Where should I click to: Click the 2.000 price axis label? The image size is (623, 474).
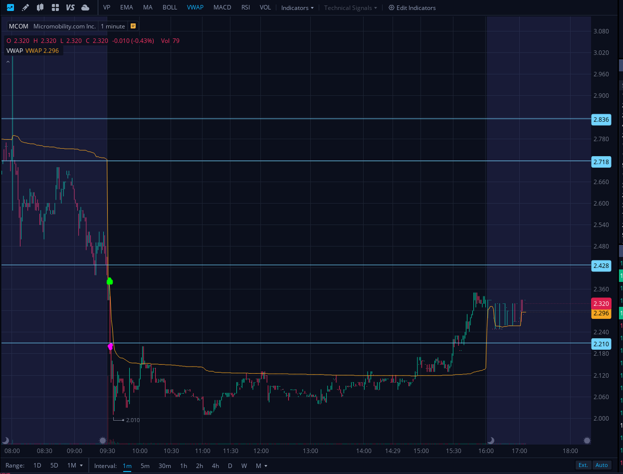point(601,418)
